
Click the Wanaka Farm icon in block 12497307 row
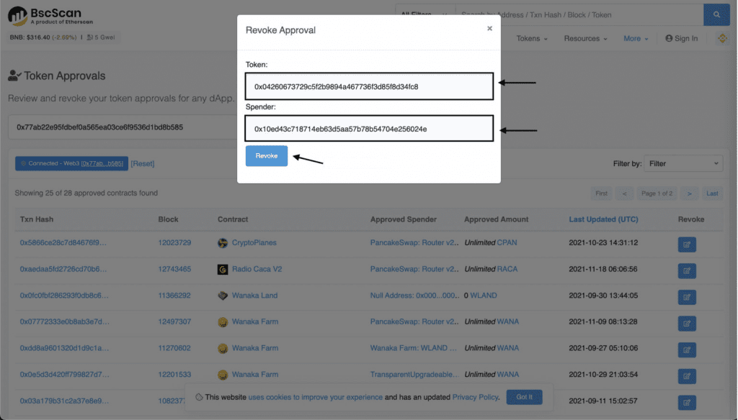point(223,321)
